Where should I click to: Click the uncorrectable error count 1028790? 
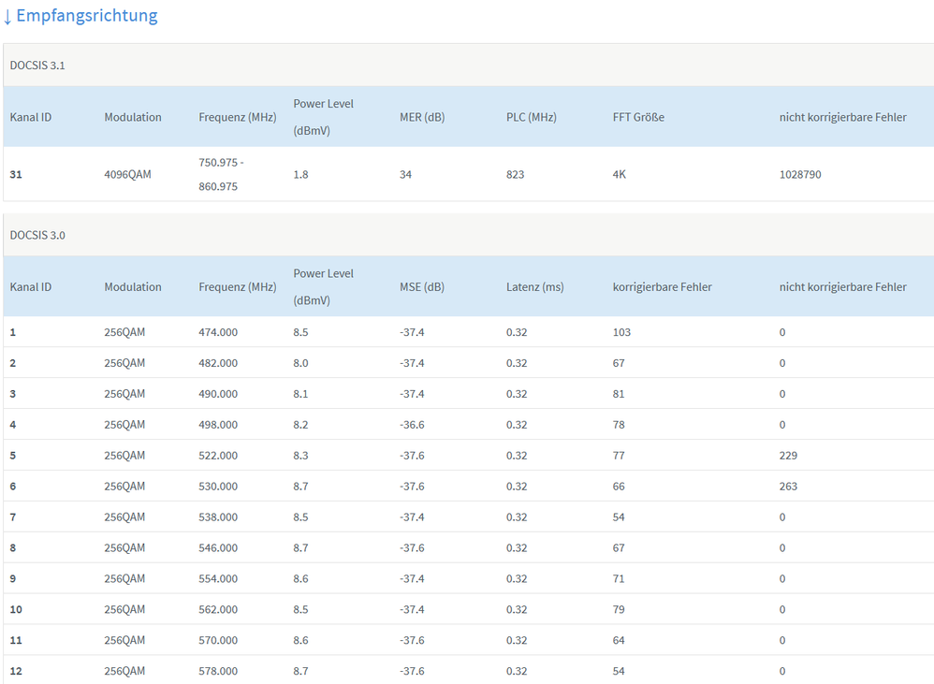pyautogui.click(x=800, y=174)
